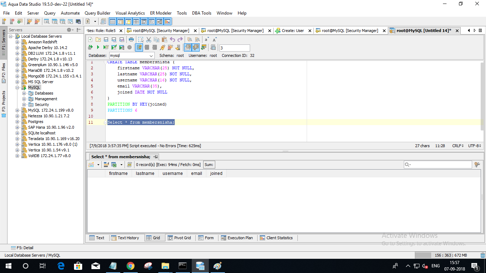Viewport: 486px width, 273px height.
Task: Open the UTF-8 encoding dropdown
Action: (475, 146)
